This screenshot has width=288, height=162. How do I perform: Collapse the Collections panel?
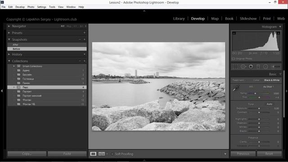[9, 61]
